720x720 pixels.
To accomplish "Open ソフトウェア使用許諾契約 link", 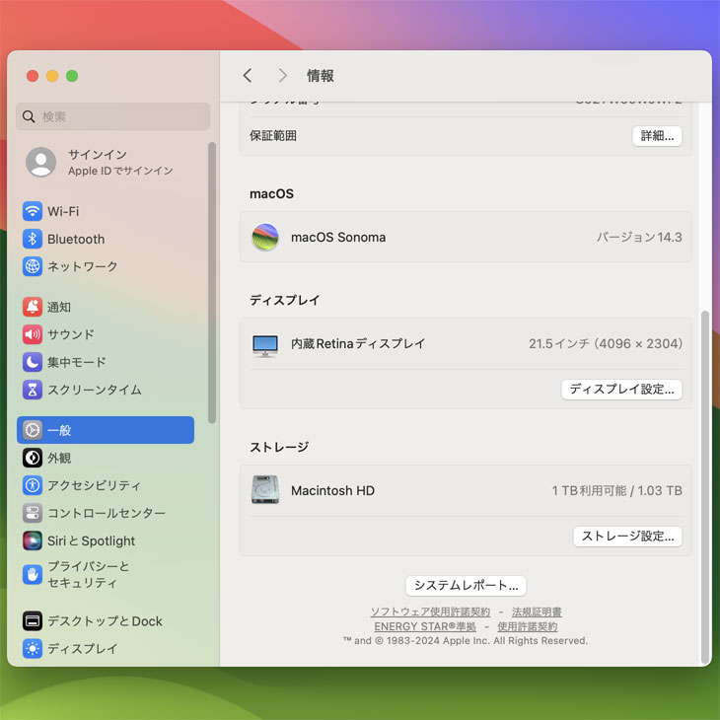I will point(430,612).
